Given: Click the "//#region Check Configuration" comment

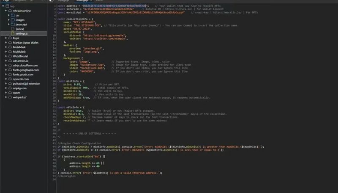Looking at the screenshot, I should (x=79, y=143).
